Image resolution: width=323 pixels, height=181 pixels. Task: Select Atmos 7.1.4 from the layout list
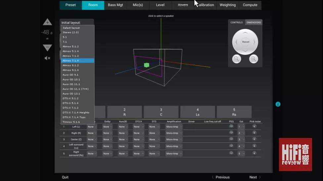pyautogui.click(x=77, y=61)
